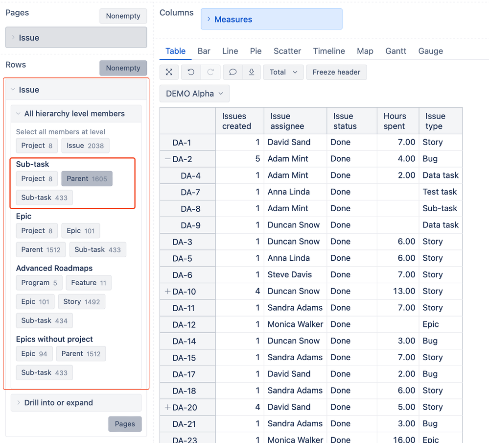Screen dimensions: 489x443
Task: Click the undo arrow icon
Action: pyautogui.click(x=191, y=72)
